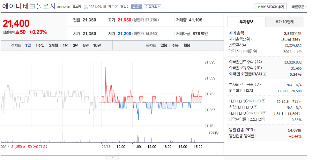Click the 외국인소진율 value 0.24%
The image size is (312, 160).
(x=295, y=74)
